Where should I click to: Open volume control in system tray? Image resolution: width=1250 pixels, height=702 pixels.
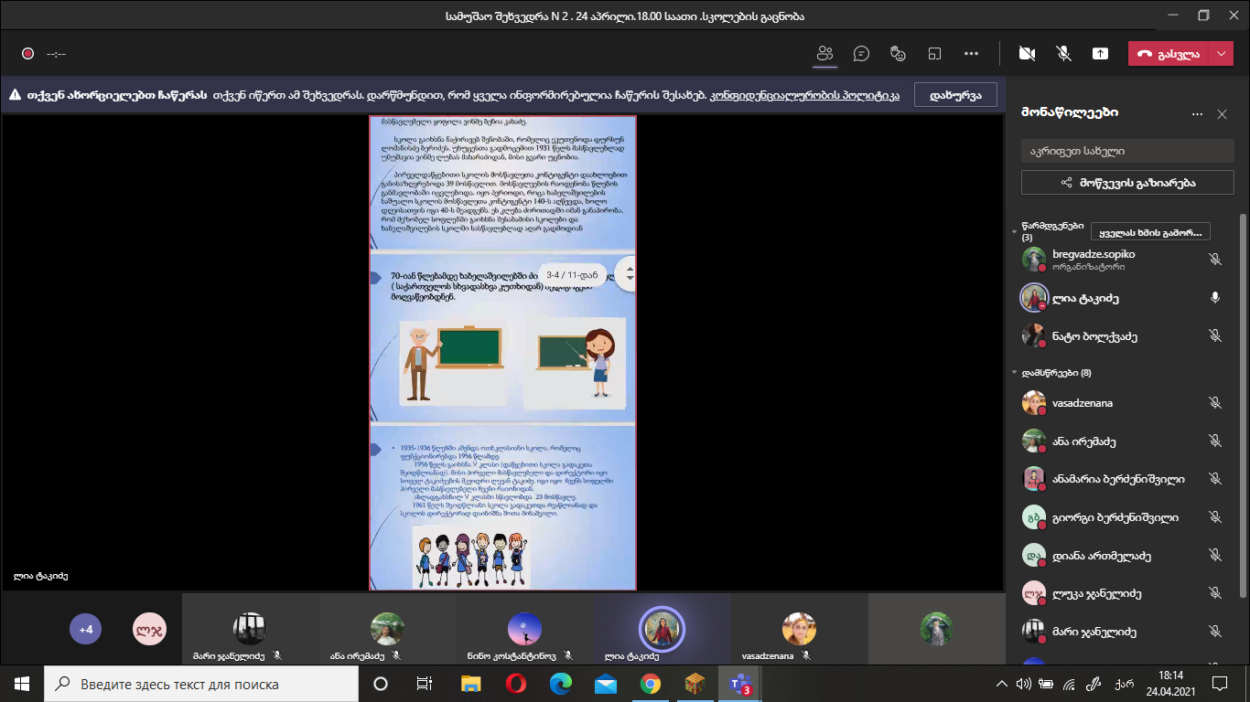pos(1024,684)
